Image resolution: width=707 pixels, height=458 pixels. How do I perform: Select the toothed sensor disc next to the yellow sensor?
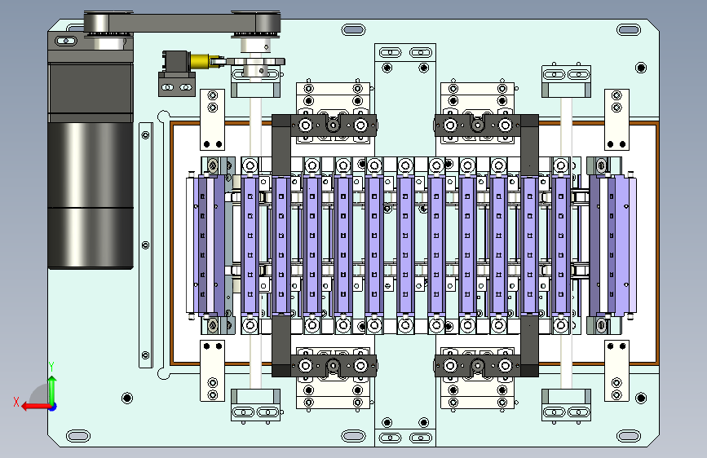pos(256,61)
